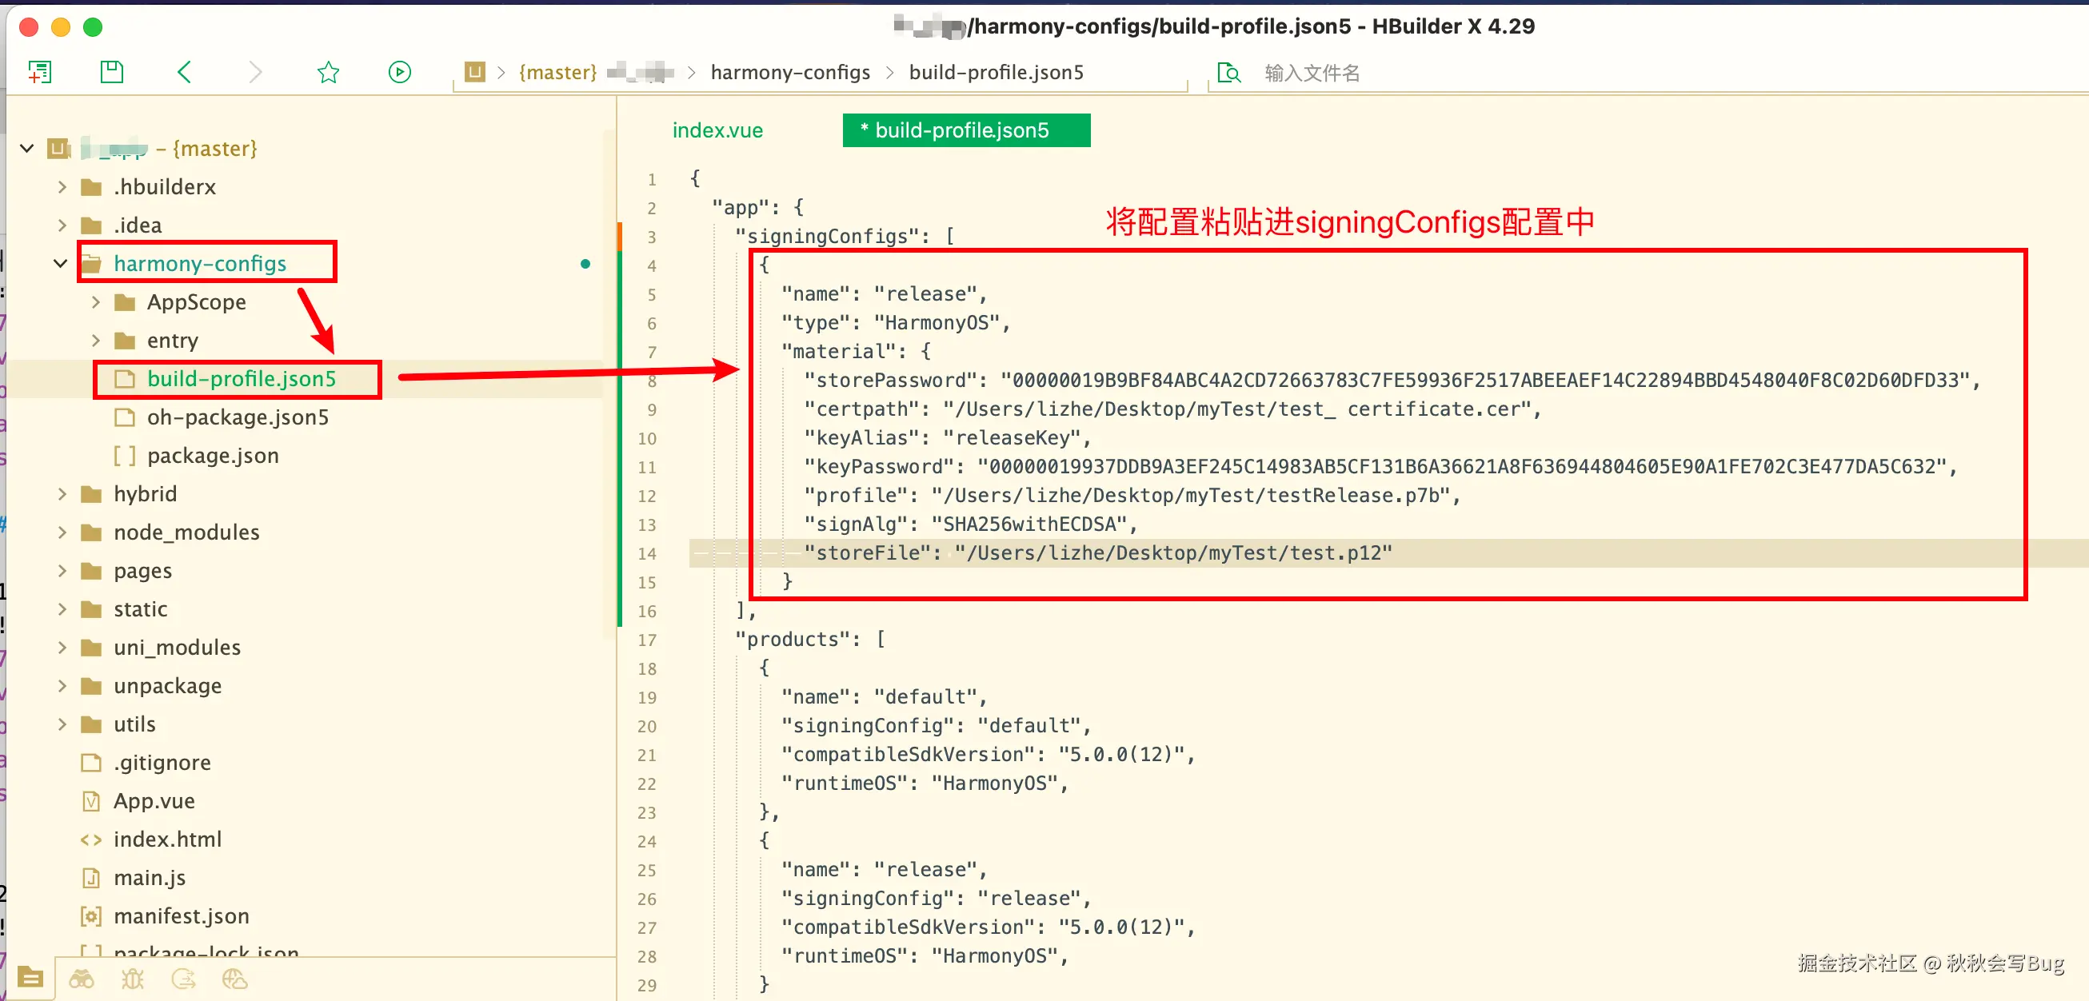Screen dimensions: 2089x1001
Task: Click the binoculars icon in bottom bar
Action: (x=81, y=979)
